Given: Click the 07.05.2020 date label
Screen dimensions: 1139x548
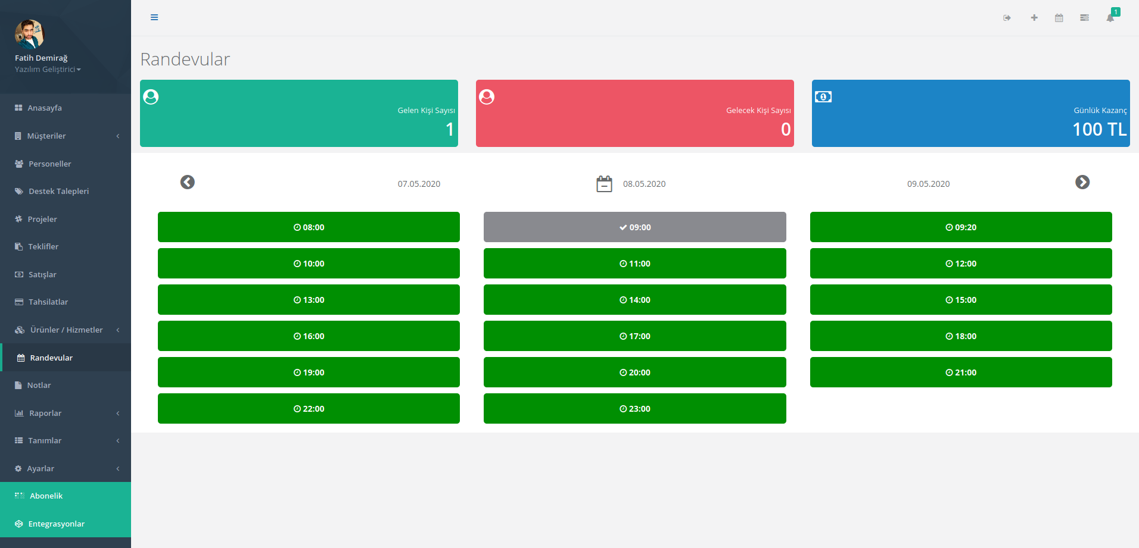Looking at the screenshot, I should 419,184.
